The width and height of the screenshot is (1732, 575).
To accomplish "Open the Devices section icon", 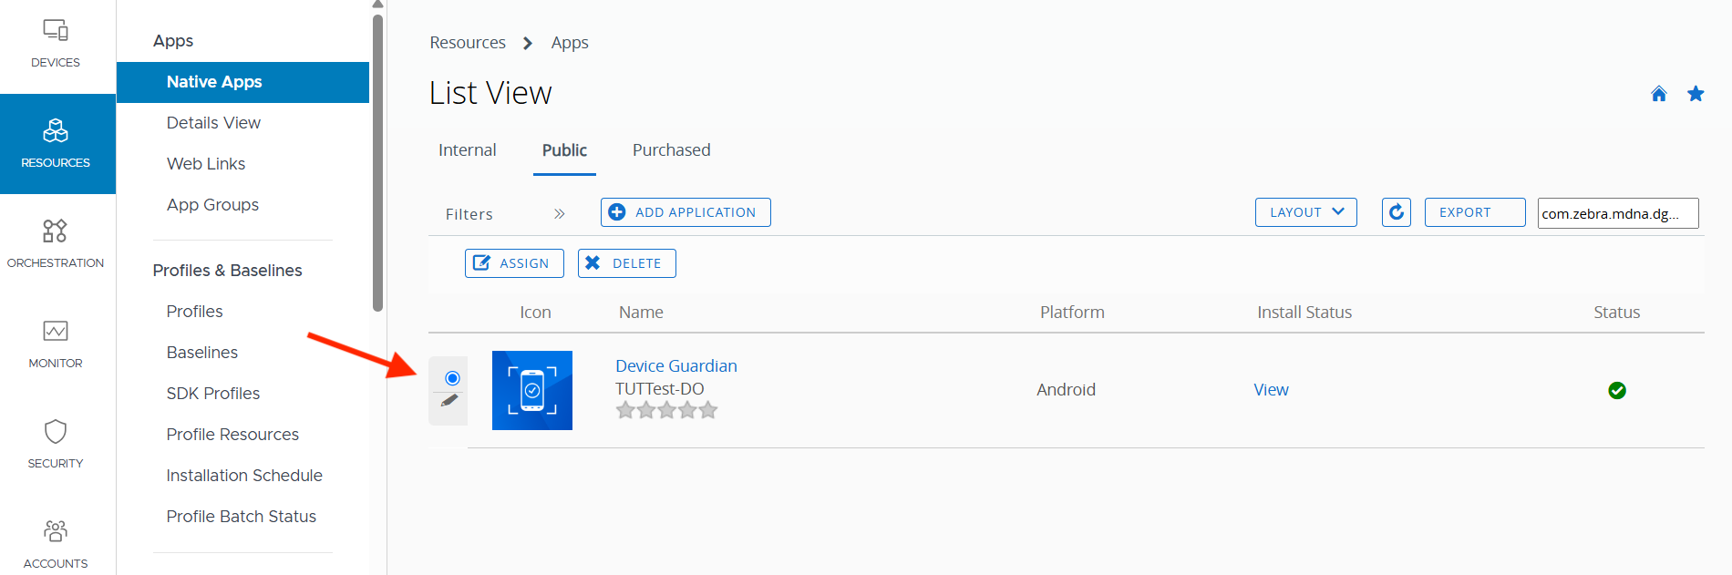I will 56,31.
